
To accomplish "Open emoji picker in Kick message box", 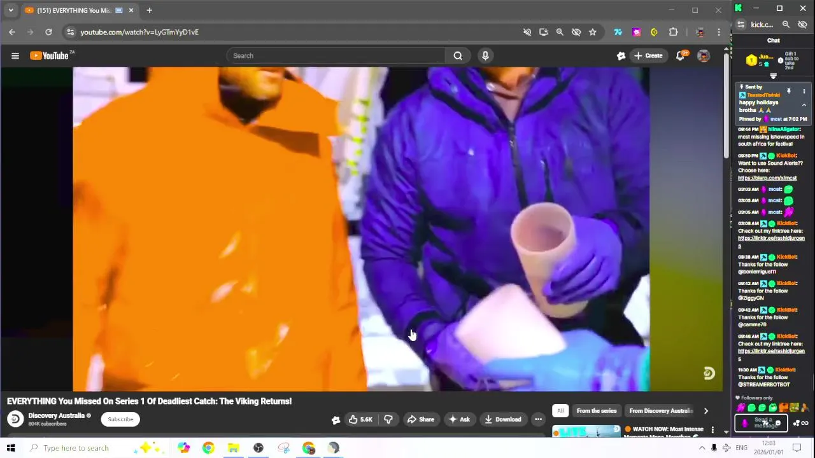I will coord(777,424).
